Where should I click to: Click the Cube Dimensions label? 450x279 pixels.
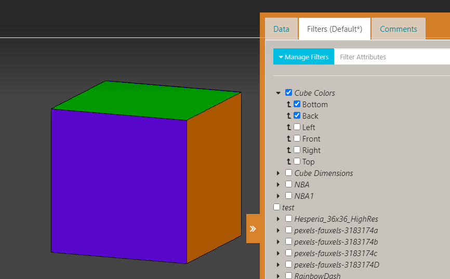click(324, 173)
